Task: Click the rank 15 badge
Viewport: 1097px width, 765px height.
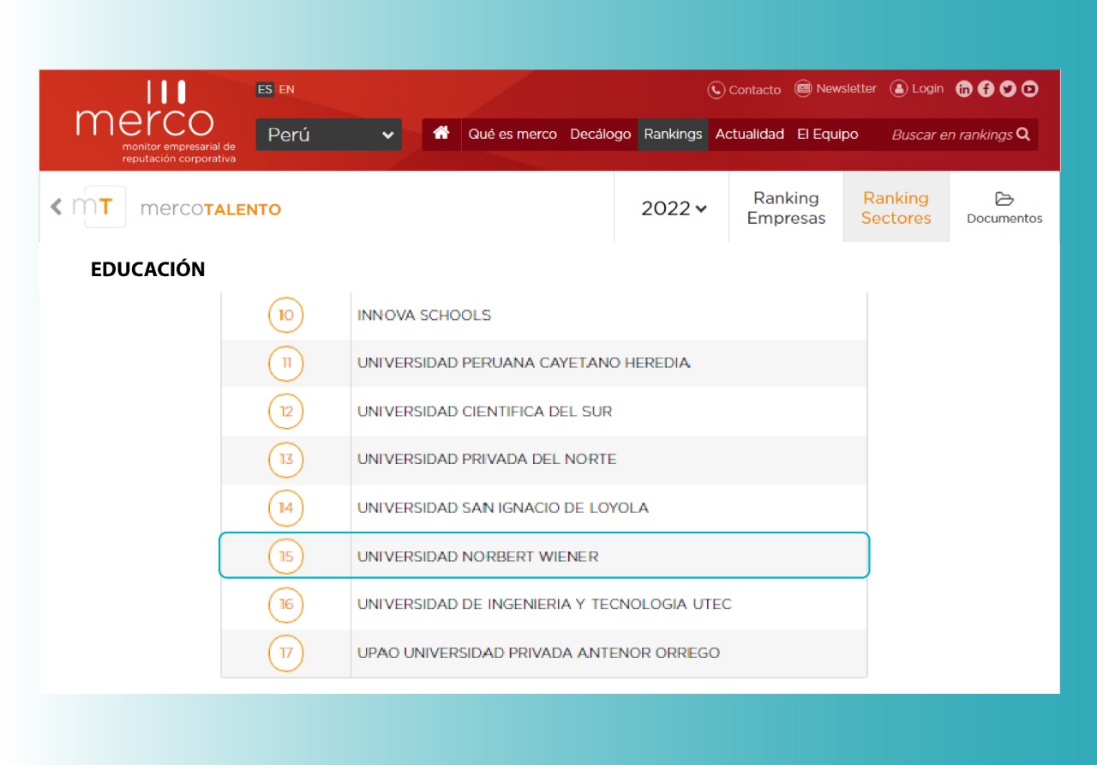Action: (286, 557)
